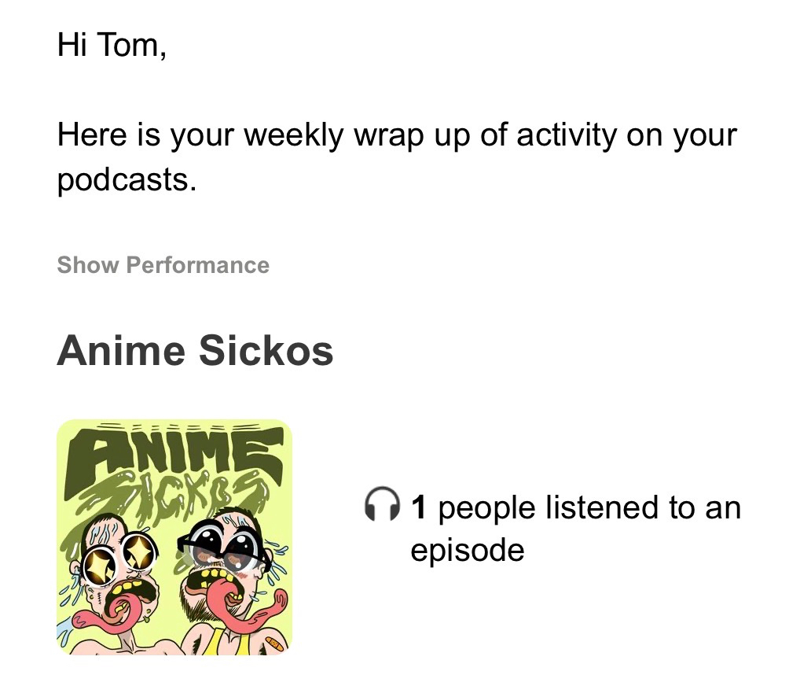This screenshot has width=811, height=686.
Task: Click the Anime Sickos show title
Action: (x=195, y=351)
